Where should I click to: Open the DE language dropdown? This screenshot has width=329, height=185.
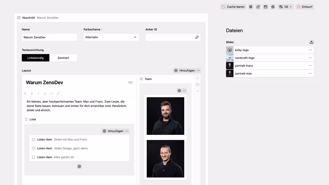click(286, 7)
